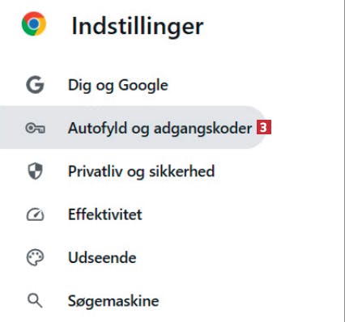Click the Indstillinger page title
Image resolution: width=345 pixels, height=322 pixels.
click(x=138, y=27)
